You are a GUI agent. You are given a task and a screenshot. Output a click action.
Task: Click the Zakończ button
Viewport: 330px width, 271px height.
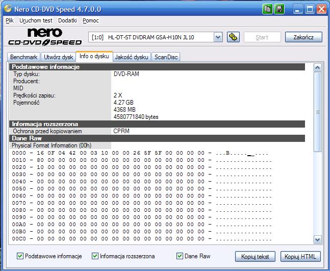303,37
